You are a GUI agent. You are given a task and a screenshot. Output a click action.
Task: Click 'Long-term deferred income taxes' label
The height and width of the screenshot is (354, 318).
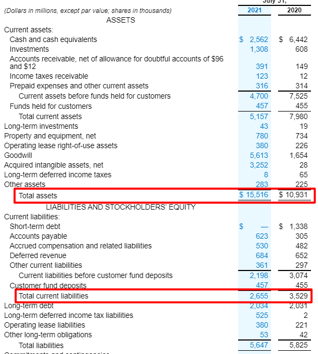(58, 175)
